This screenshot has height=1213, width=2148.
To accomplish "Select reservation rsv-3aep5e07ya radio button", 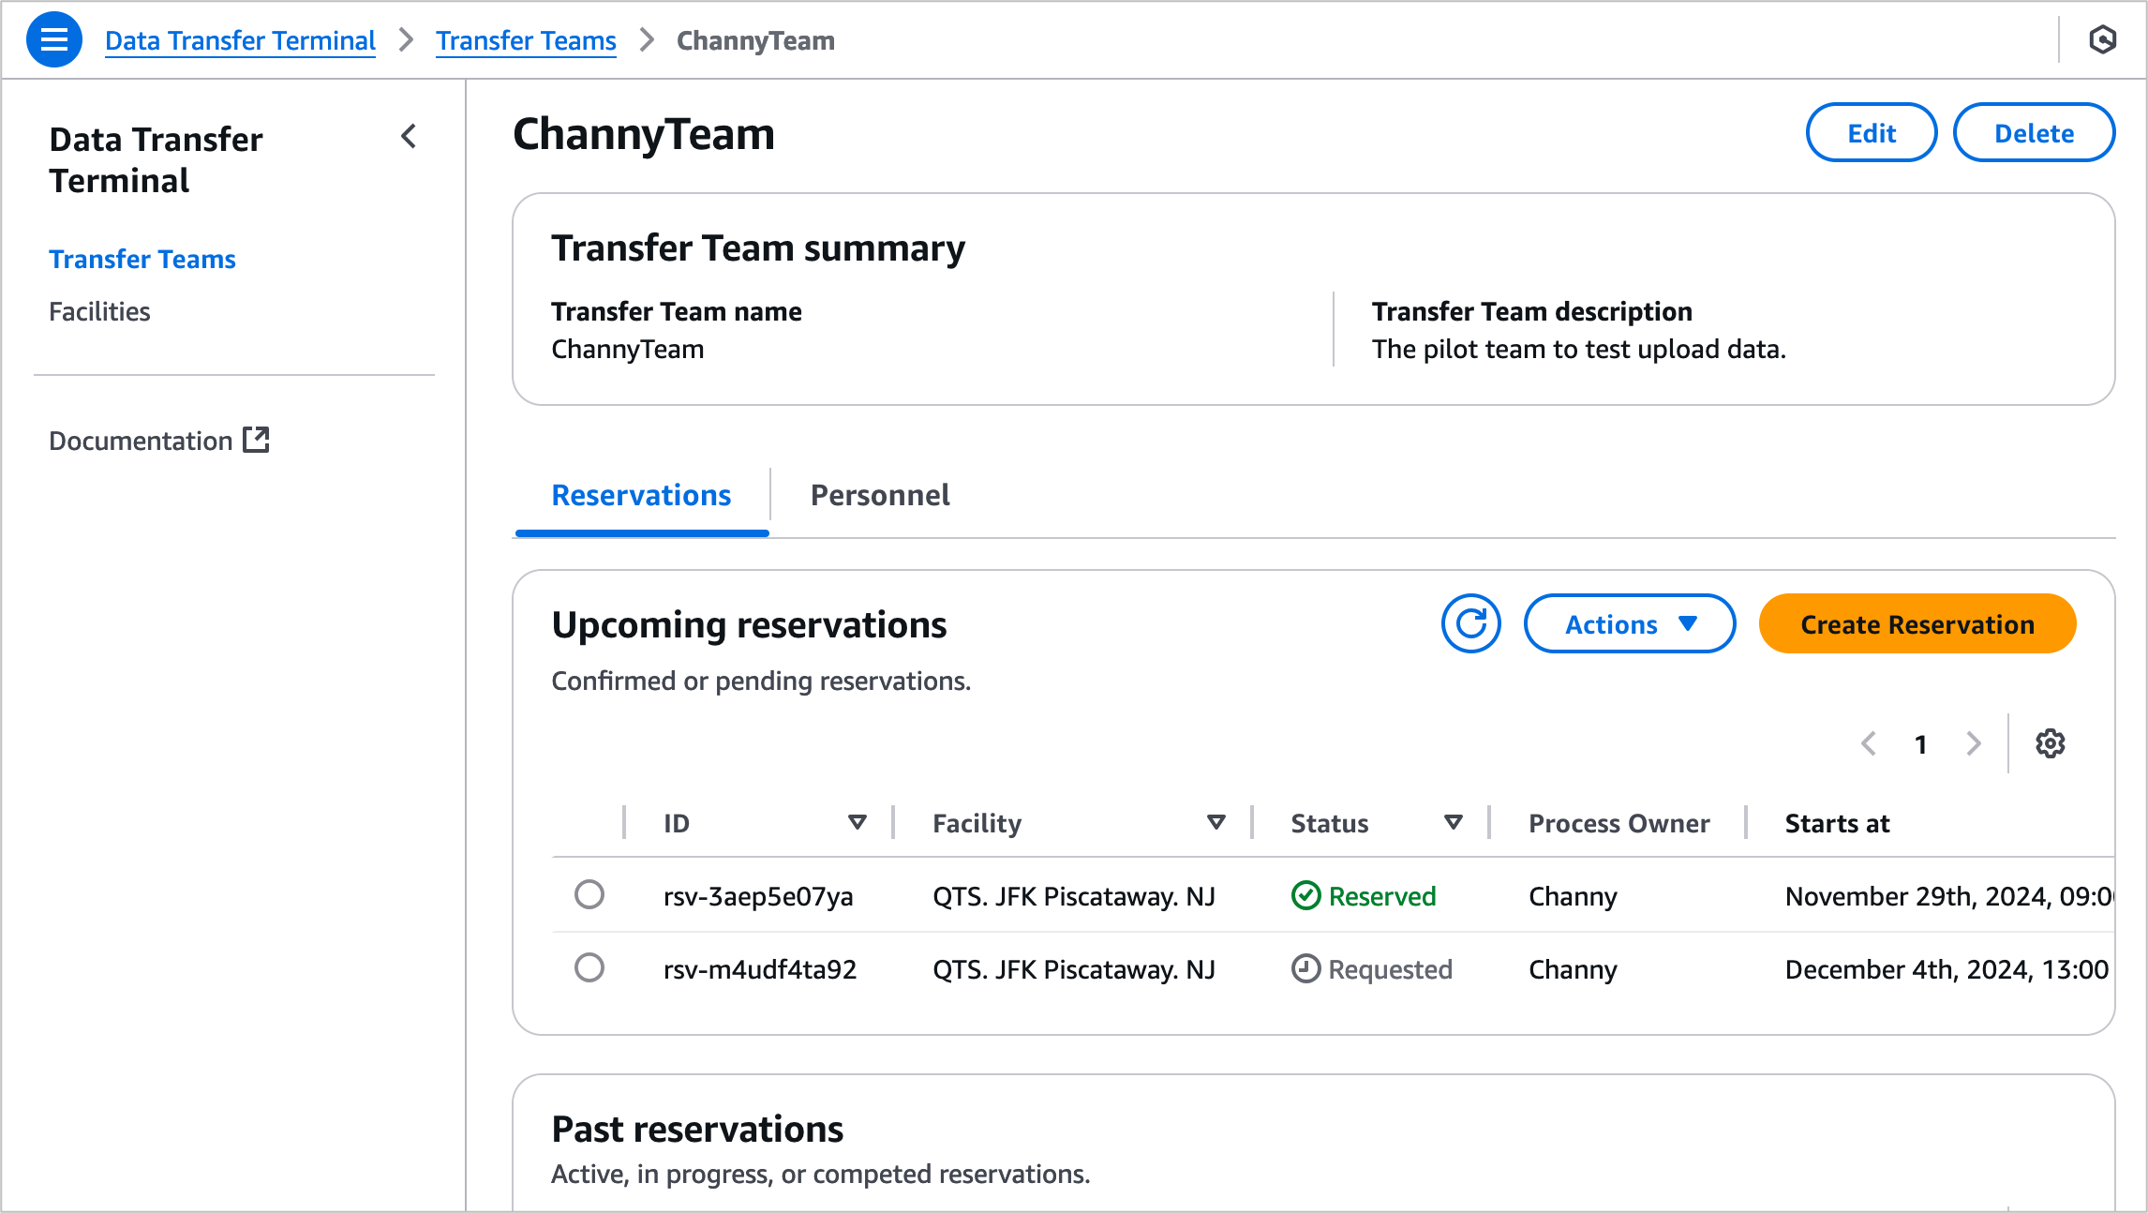I will pos(589,895).
